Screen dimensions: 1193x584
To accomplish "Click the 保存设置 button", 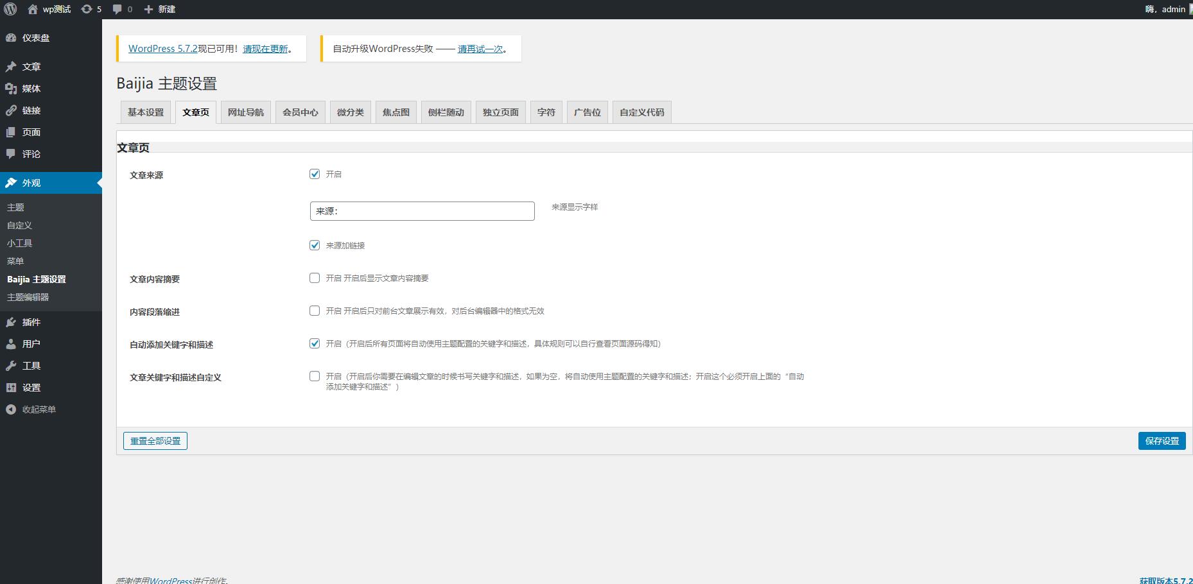I will pos(1162,441).
